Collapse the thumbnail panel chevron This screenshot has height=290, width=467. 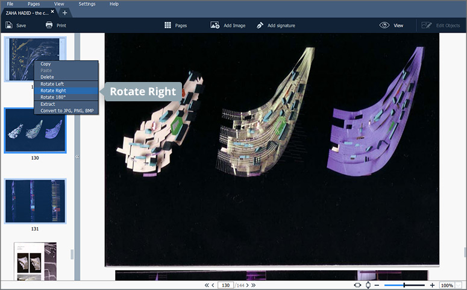point(77,157)
